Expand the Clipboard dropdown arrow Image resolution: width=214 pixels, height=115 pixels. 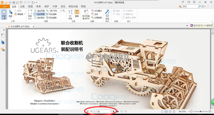(25, 14)
